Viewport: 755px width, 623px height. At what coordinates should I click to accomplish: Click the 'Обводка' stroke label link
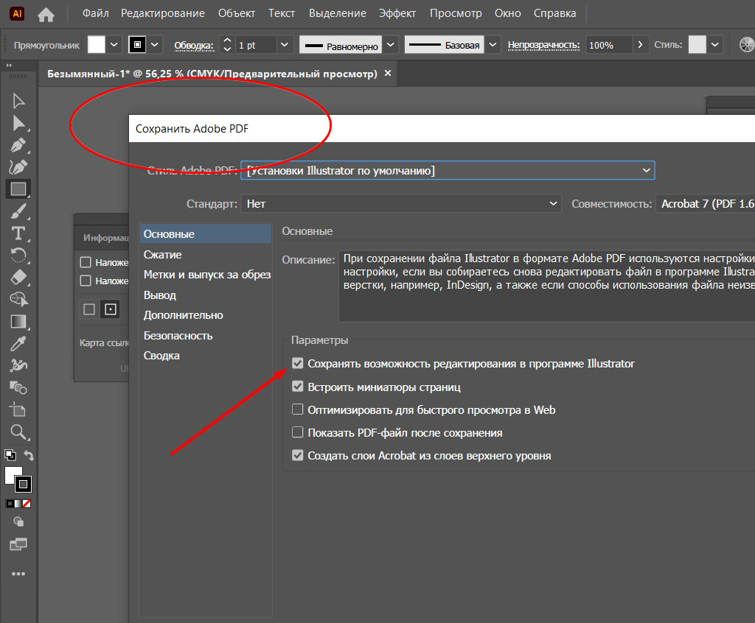pyautogui.click(x=193, y=46)
